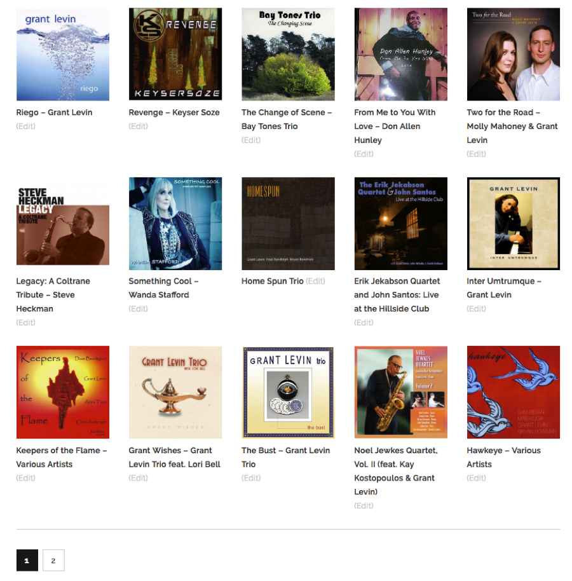
Task: Open the Noel Jewkes Quartet album cover
Action: tap(400, 392)
